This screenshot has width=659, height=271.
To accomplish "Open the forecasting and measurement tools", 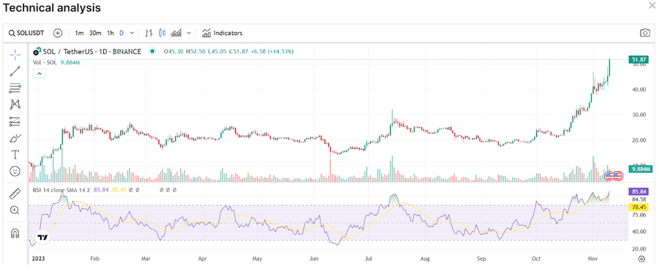I will pos(15,122).
